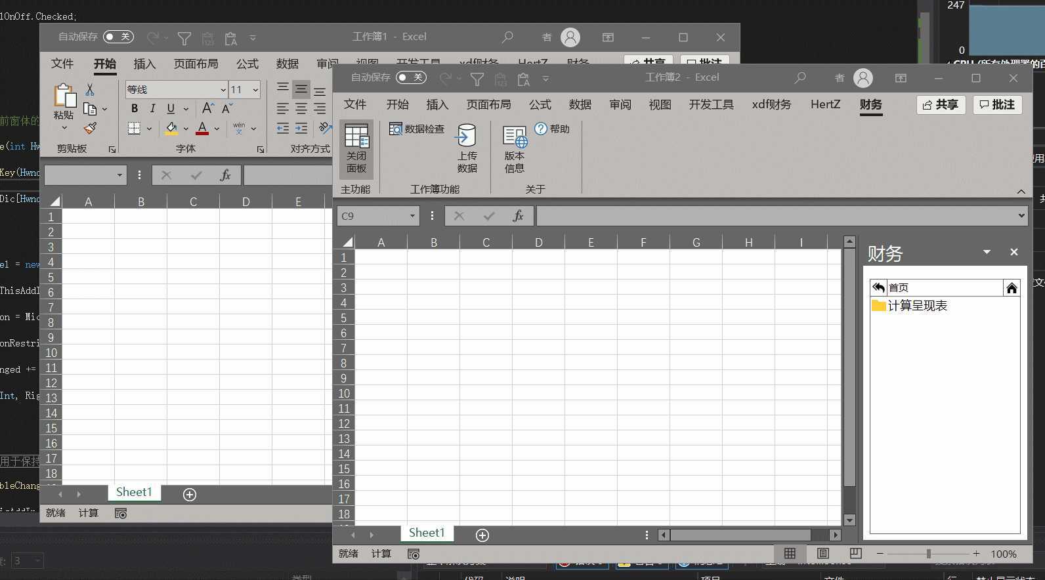Open fill color dropdown arrow in 工作簿1

point(186,129)
